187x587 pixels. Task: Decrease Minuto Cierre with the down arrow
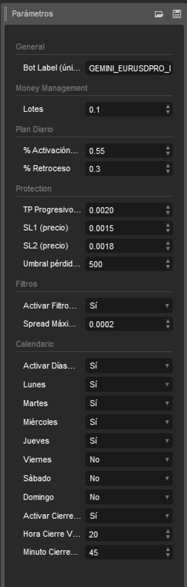tap(168, 555)
